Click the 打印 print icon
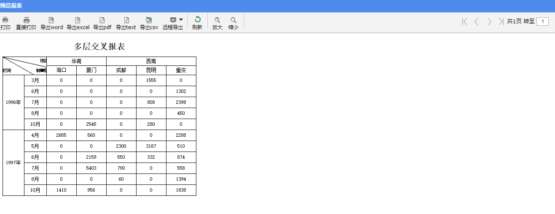Viewport: 555px width, 214px height. pos(5,20)
